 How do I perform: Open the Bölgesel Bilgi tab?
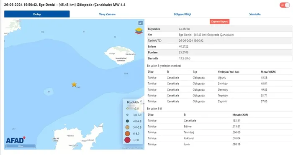coord(182,14)
